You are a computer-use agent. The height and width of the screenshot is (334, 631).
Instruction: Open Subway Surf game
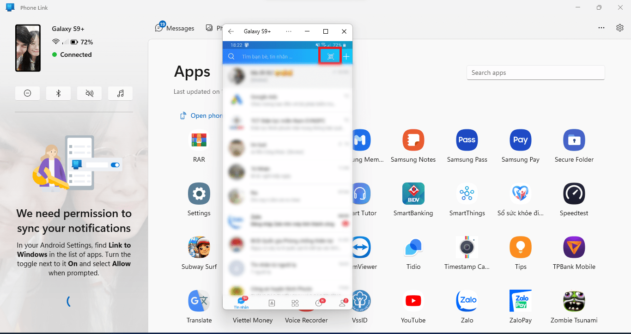[x=199, y=247]
